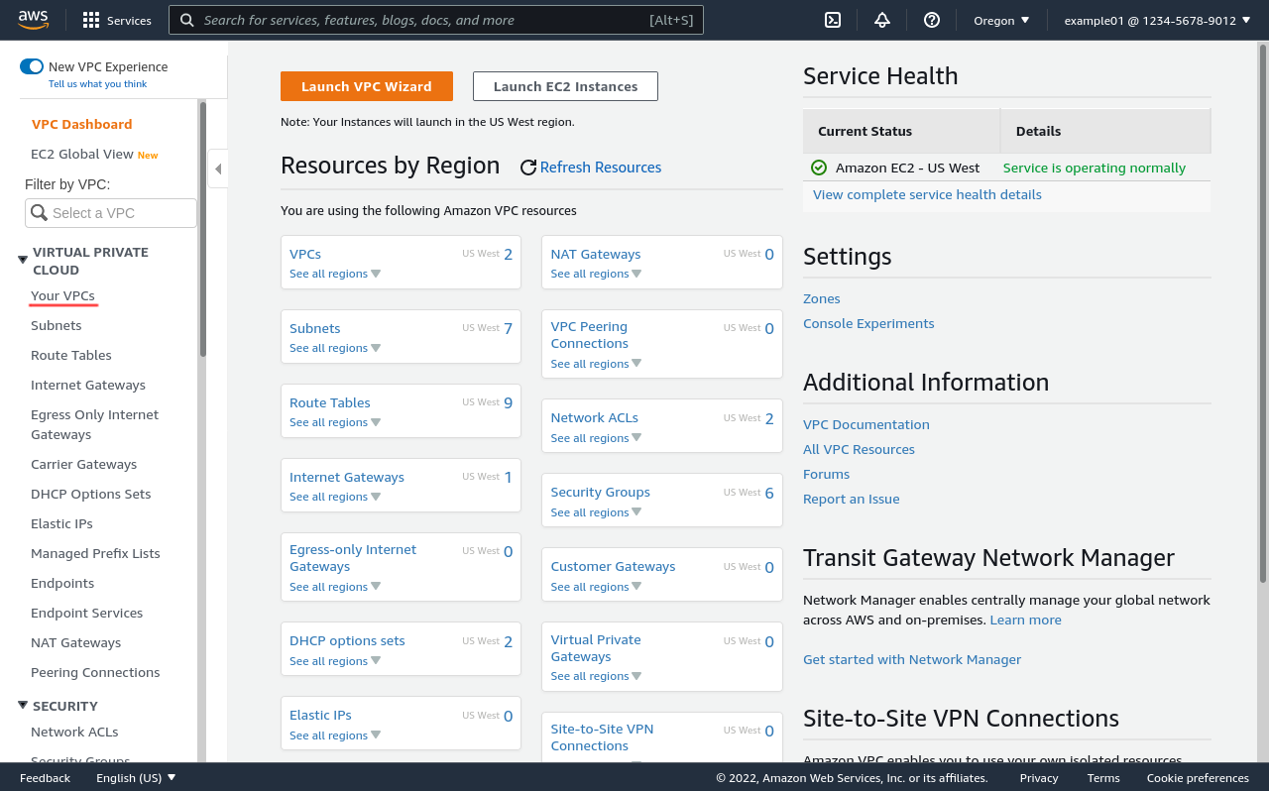This screenshot has width=1269, height=791.
Task: Select Peering Connections in sidebar
Action: point(95,672)
